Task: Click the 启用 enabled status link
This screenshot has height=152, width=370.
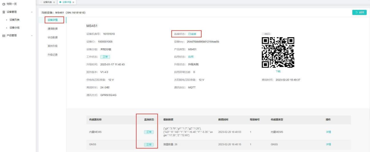Action: [x=191, y=57]
